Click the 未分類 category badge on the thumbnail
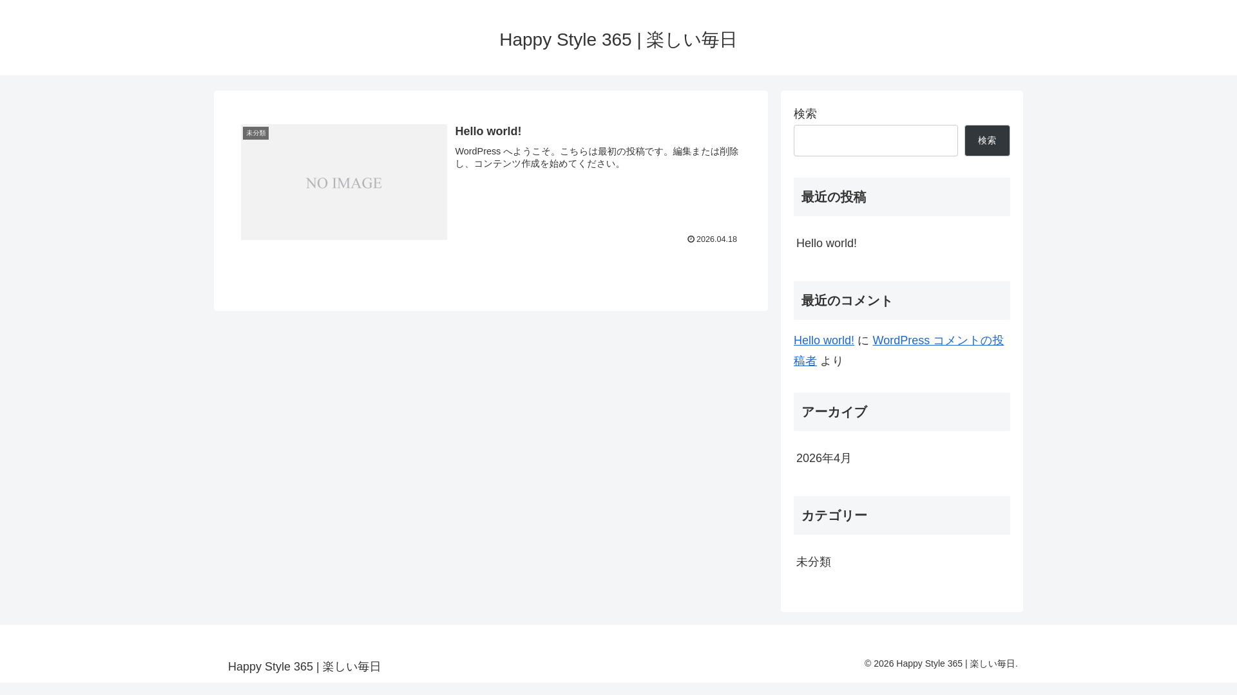Image resolution: width=1237 pixels, height=695 pixels. 256,133
